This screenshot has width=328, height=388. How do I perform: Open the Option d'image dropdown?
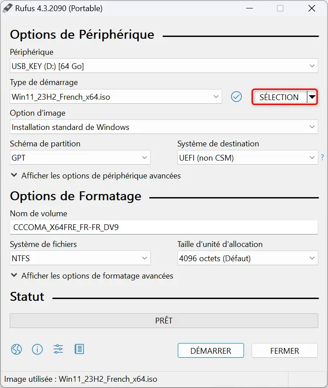point(164,127)
